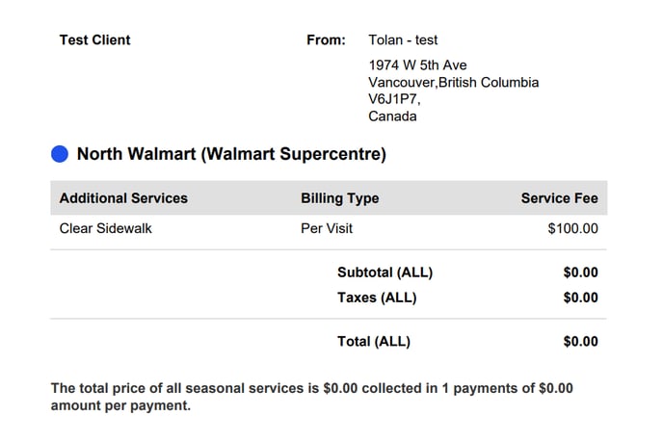
Task: Click the 1974 W 5th Ave address line
Action: [x=418, y=65]
